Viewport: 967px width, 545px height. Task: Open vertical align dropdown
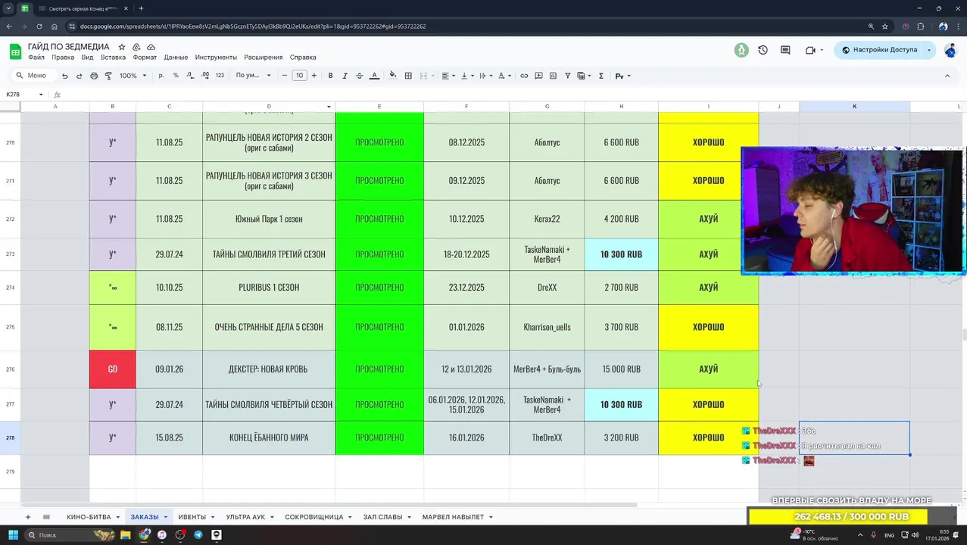tap(466, 76)
